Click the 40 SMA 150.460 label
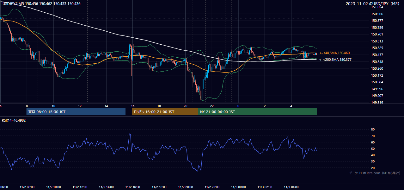This screenshot has height=190, width=404. tap(334, 53)
